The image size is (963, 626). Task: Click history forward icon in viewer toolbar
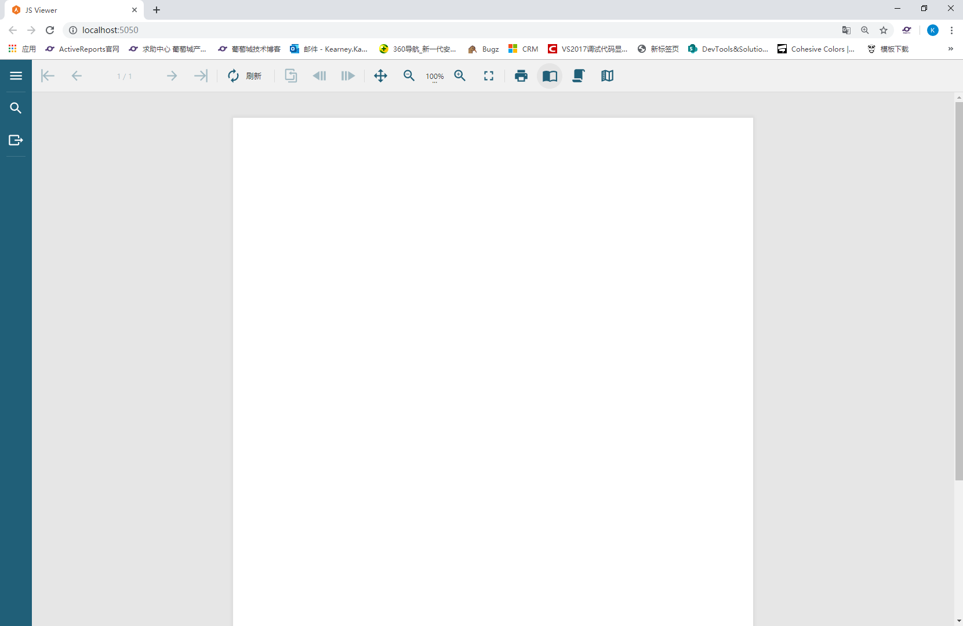coord(348,76)
